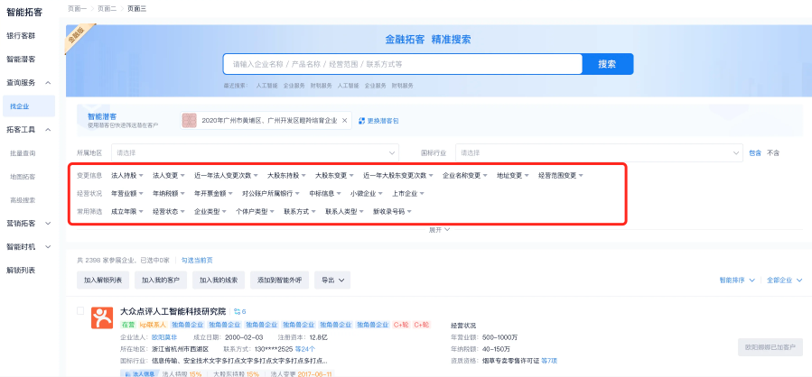Click the 更换潜客包 swap icon
This screenshot has height=377, width=812.
coord(361,120)
